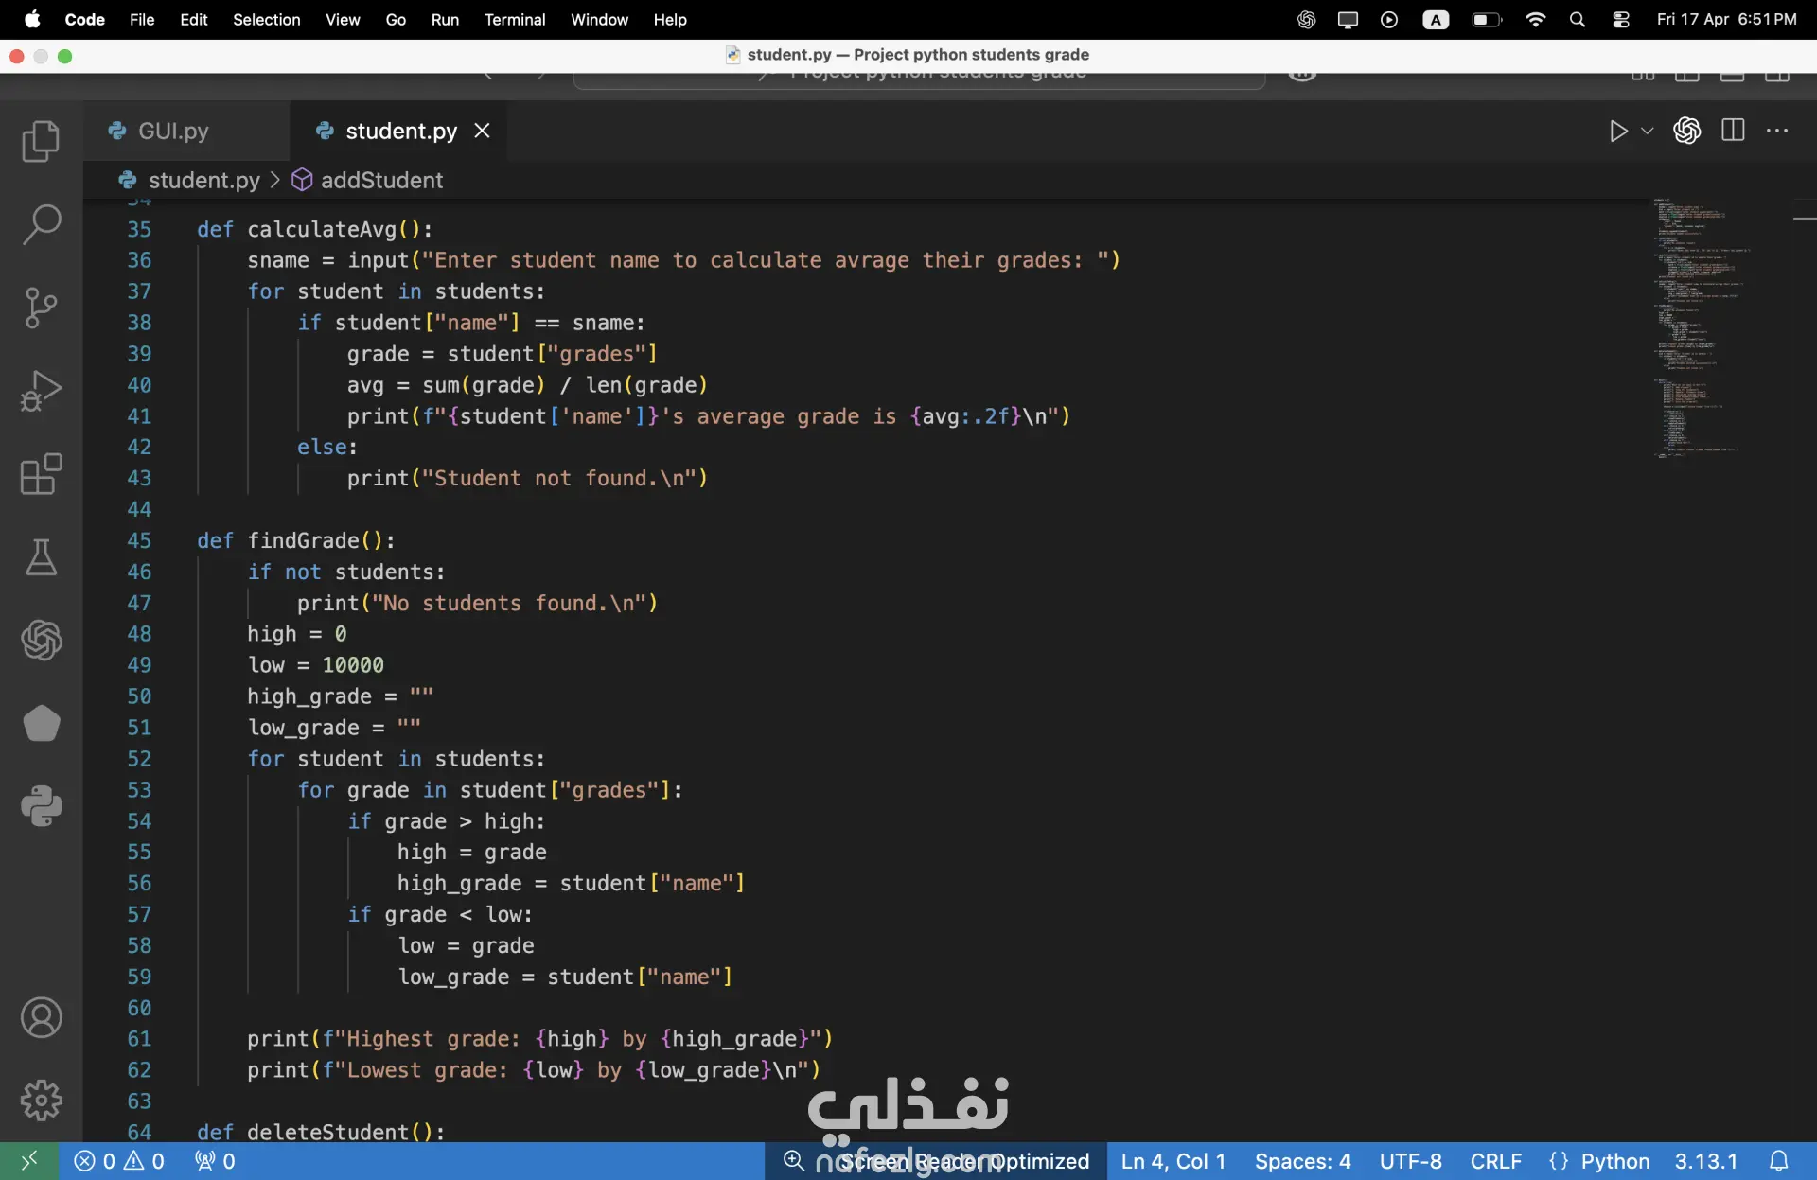Image resolution: width=1817 pixels, height=1180 pixels.
Task: Open the editor More Actions menu
Action: click(x=1777, y=131)
